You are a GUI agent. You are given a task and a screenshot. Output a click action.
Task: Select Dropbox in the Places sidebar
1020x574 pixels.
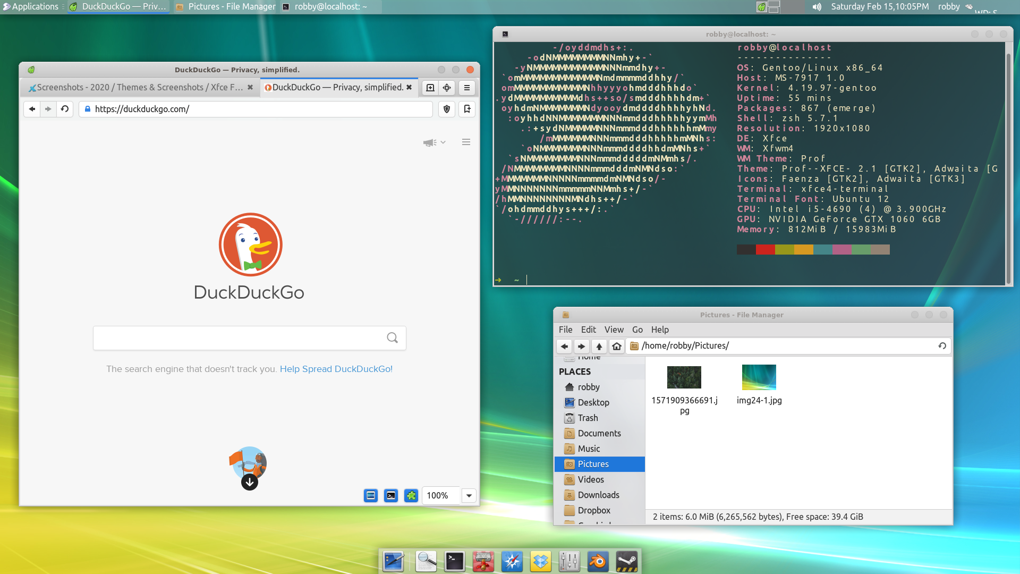(599, 510)
